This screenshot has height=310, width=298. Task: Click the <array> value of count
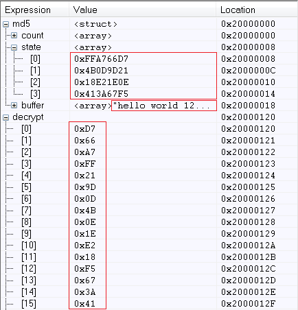93,36
